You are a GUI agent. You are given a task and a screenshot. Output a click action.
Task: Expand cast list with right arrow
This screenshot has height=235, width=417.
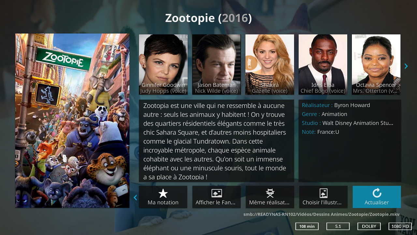(406, 66)
